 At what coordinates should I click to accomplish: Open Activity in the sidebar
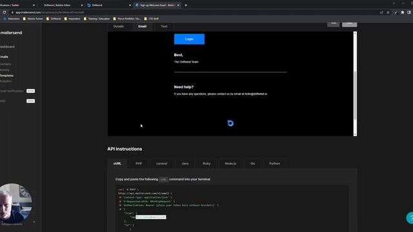5,70
